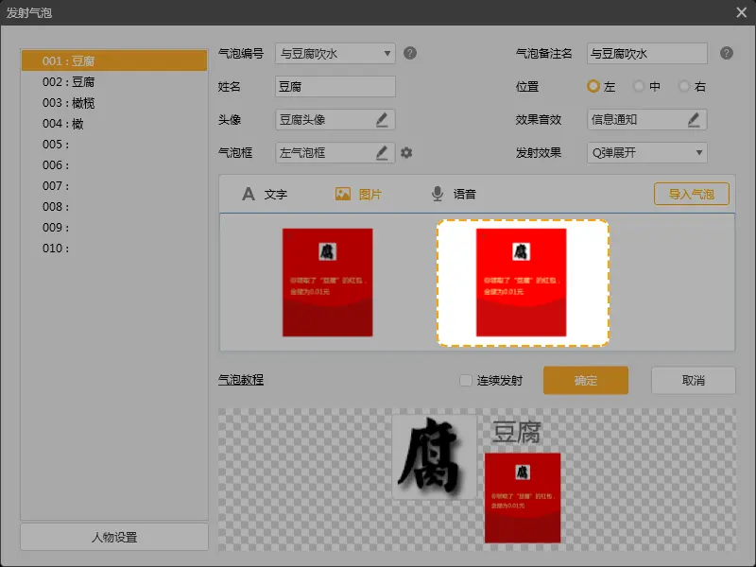Click the pencil edit icon for 信息通知
756x567 pixels.
[x=694, y=119]
